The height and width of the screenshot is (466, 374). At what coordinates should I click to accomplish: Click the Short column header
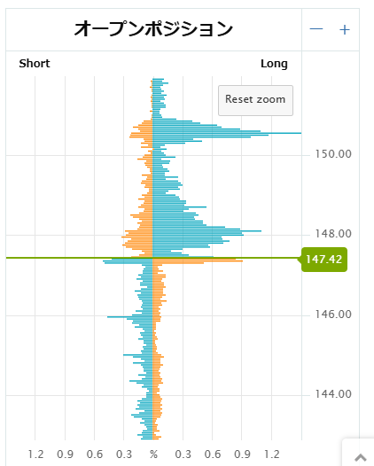(x=35, y=64)
